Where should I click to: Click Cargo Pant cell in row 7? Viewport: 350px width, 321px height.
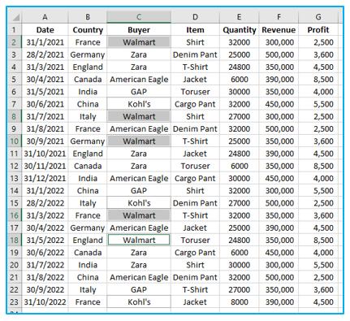[x=195, y=104]
